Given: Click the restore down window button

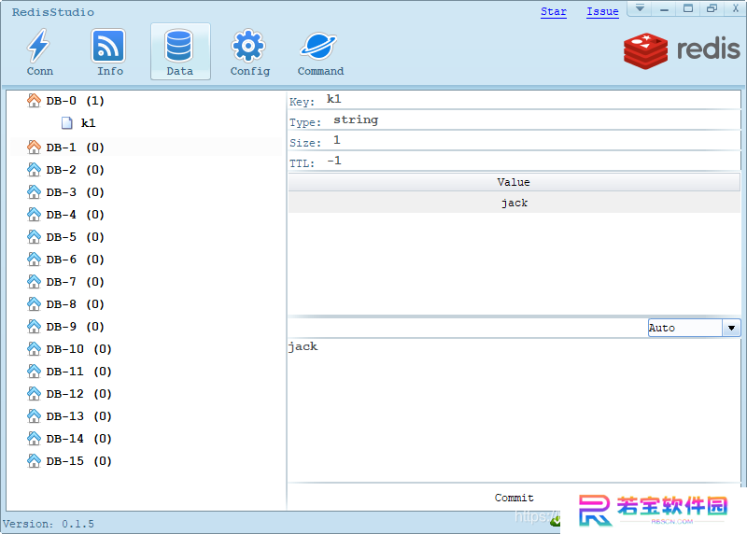Looking at the screenshot, I should tap(712, 8).
